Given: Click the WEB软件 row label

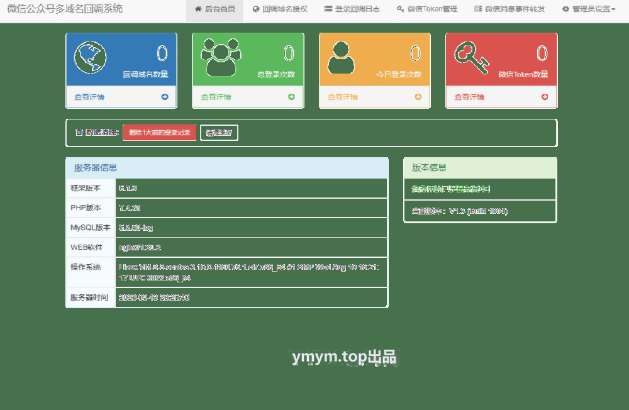Looking at the screenshot, I should (86, 247).
